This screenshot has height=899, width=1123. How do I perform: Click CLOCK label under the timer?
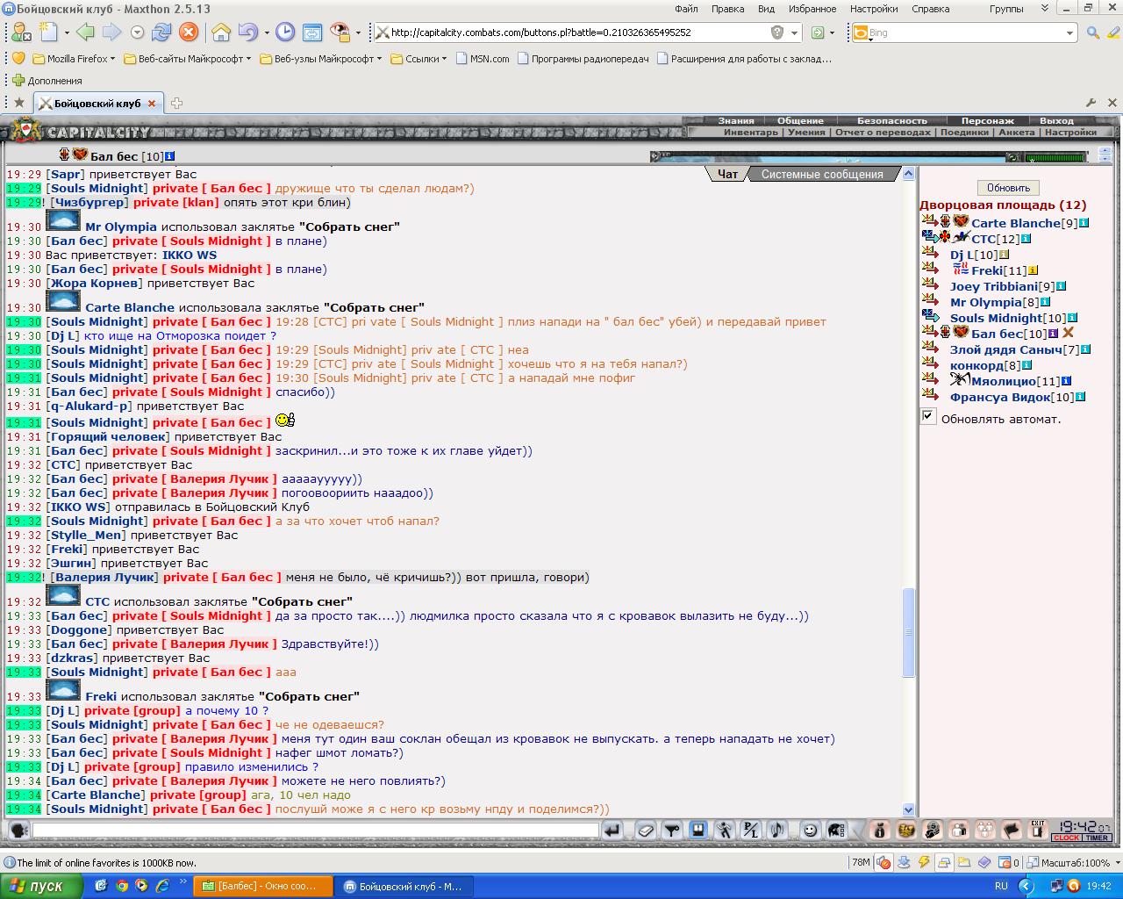[x=1067, y=838]
